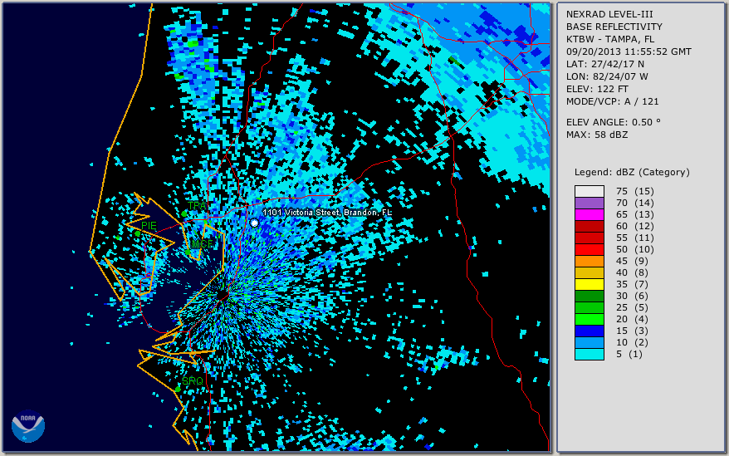Select the SRQ airport marker
This screenshot has width=729, height=456.
178,389
